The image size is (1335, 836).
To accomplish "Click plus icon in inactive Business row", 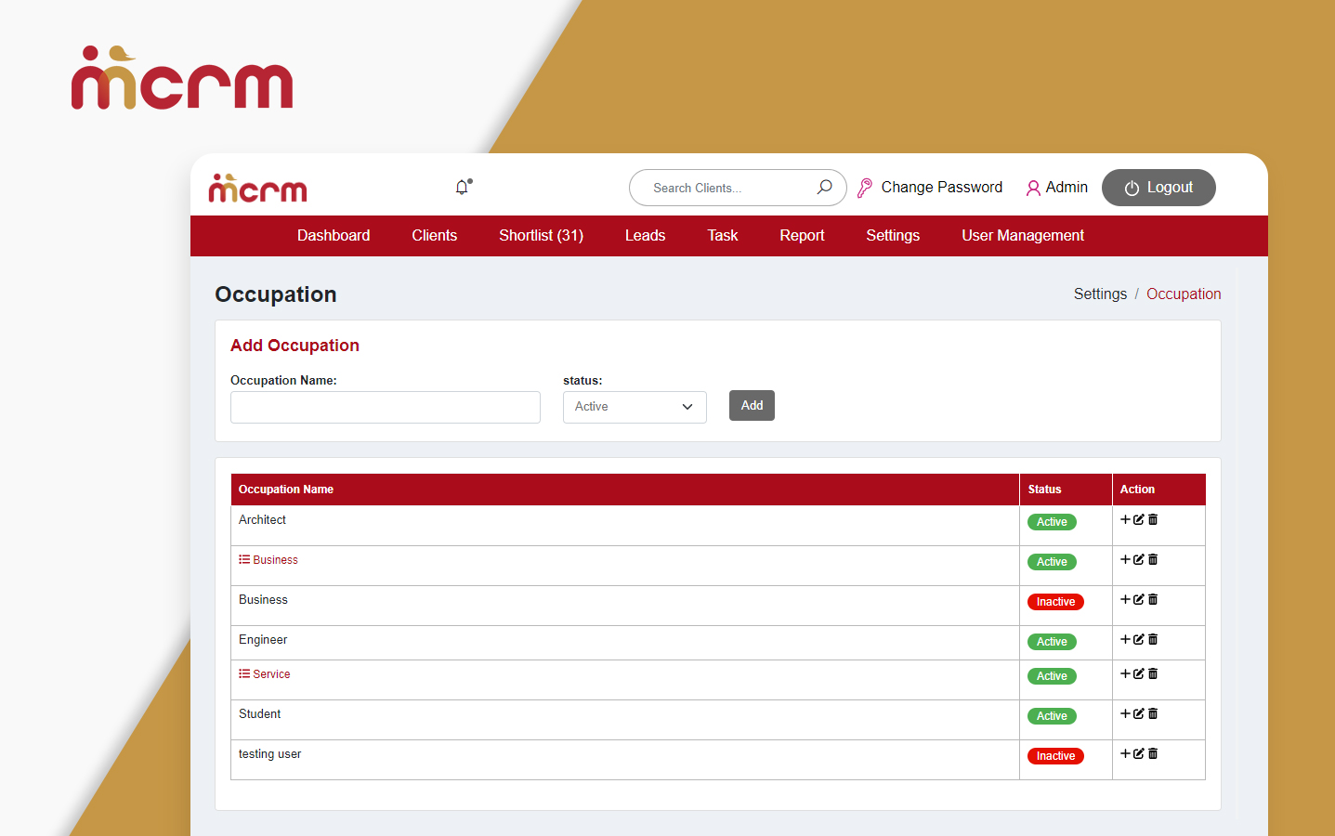I will (x=1125, y=599).
